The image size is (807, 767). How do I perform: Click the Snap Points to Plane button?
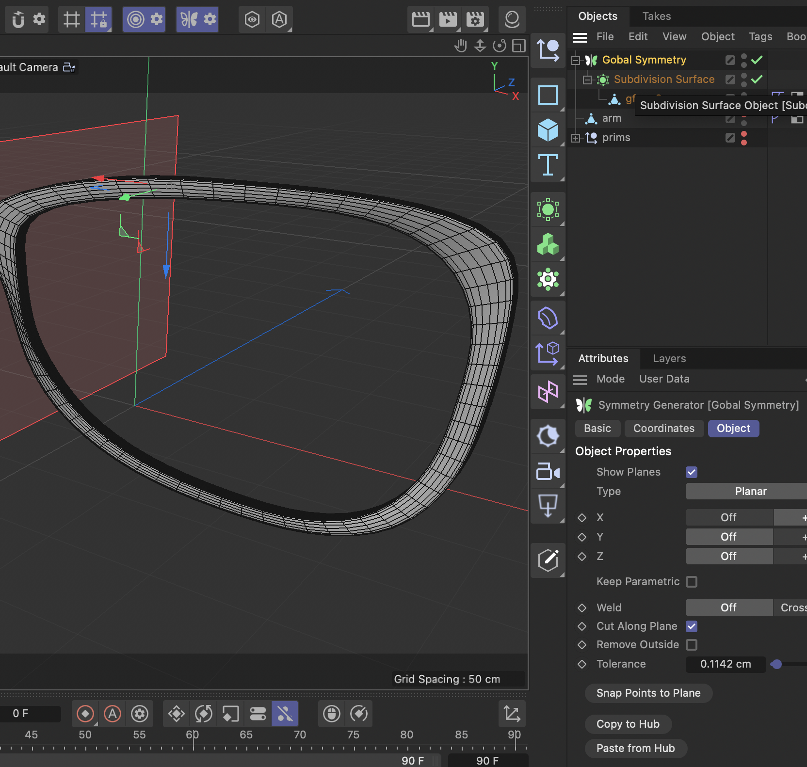pos(648,693)
